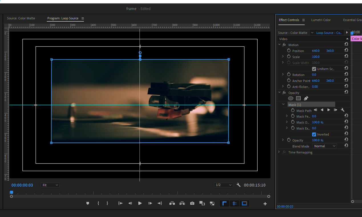The width and height of the screenshot is (362, 217).
Task: Reset the Position parameter
Action: 346,50
